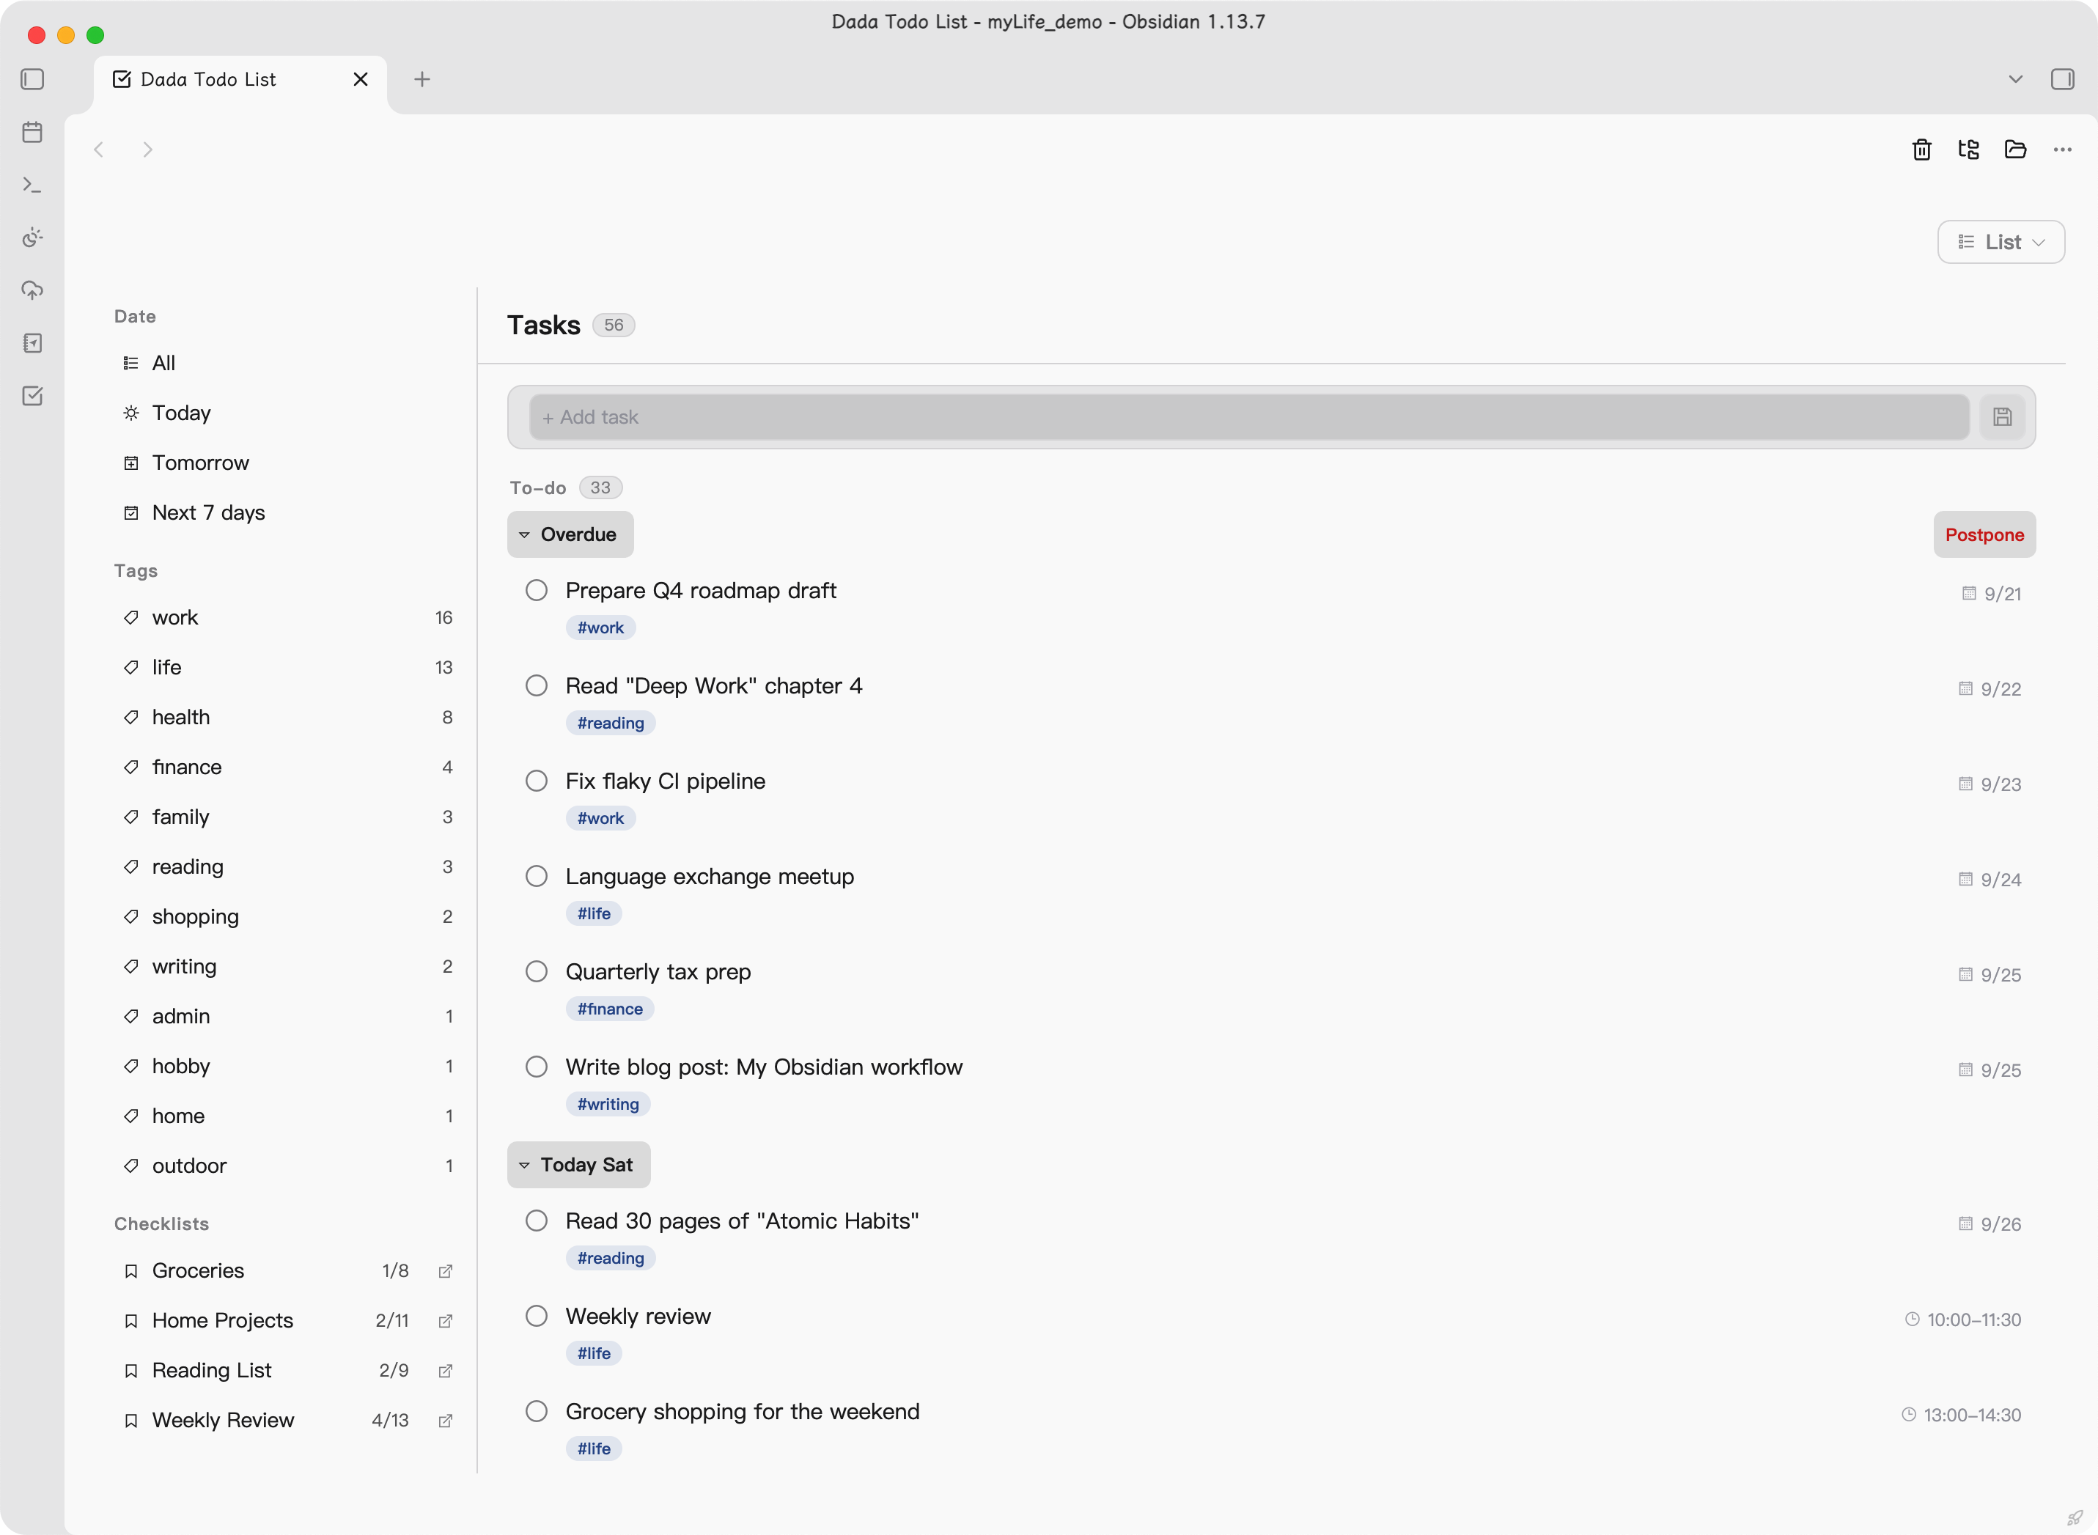Collapse the Overdue section
Screen dimensions: 2098x1535
(570, 535)
